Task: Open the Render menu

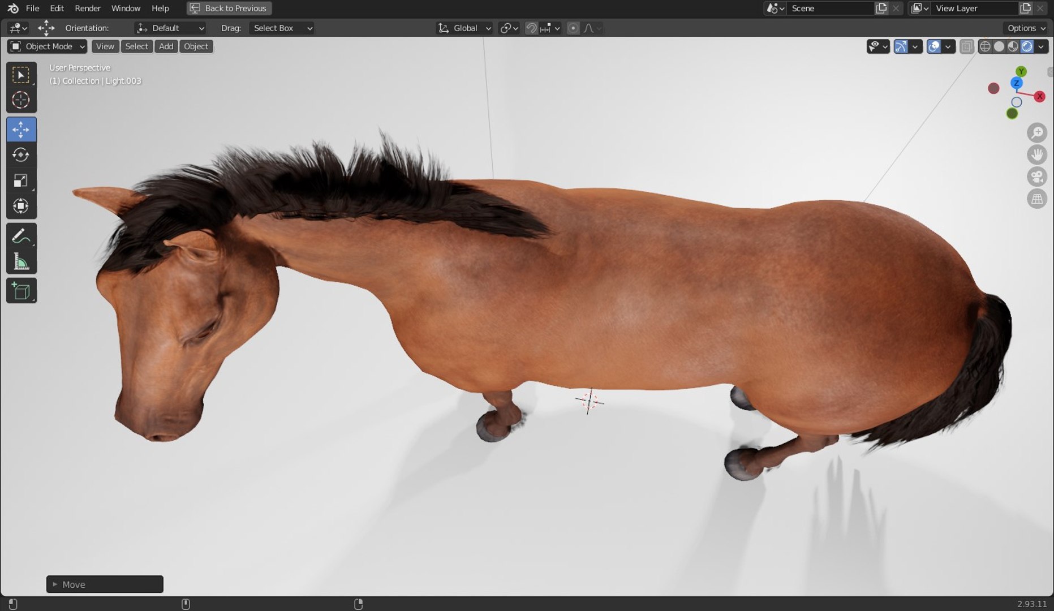Action: [x=88, y=8]
